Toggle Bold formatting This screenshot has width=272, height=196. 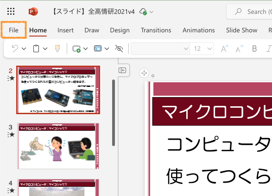(254, 49)
